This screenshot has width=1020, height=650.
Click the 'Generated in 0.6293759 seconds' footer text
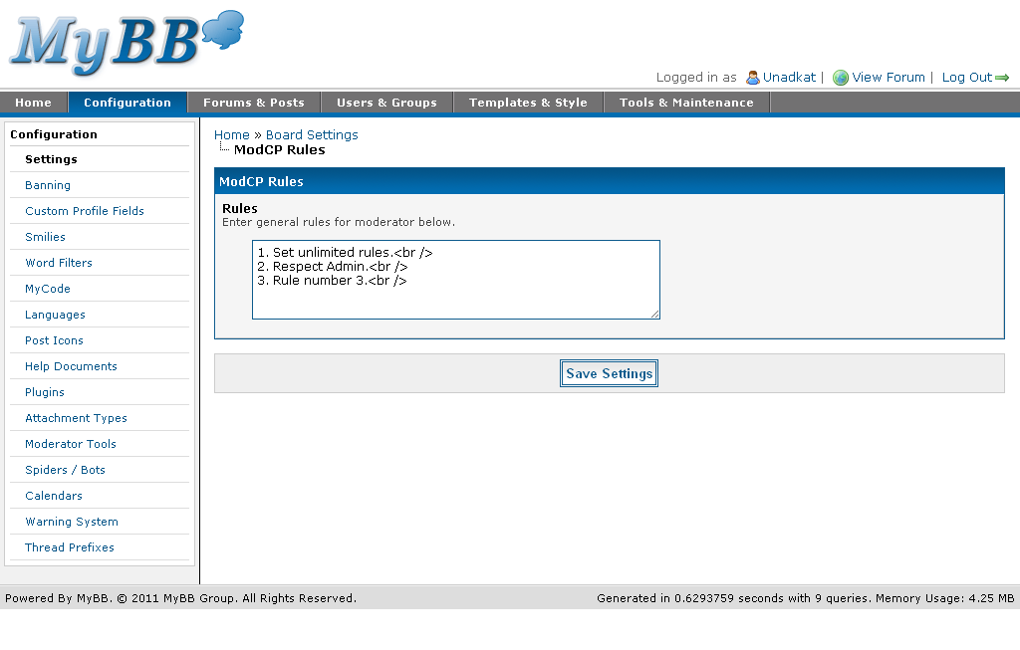point(805,598)
